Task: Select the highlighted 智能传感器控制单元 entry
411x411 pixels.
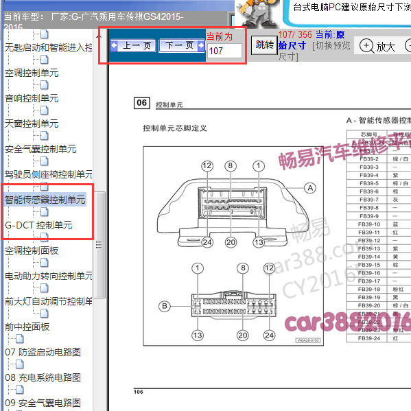Action: point(45,200)
